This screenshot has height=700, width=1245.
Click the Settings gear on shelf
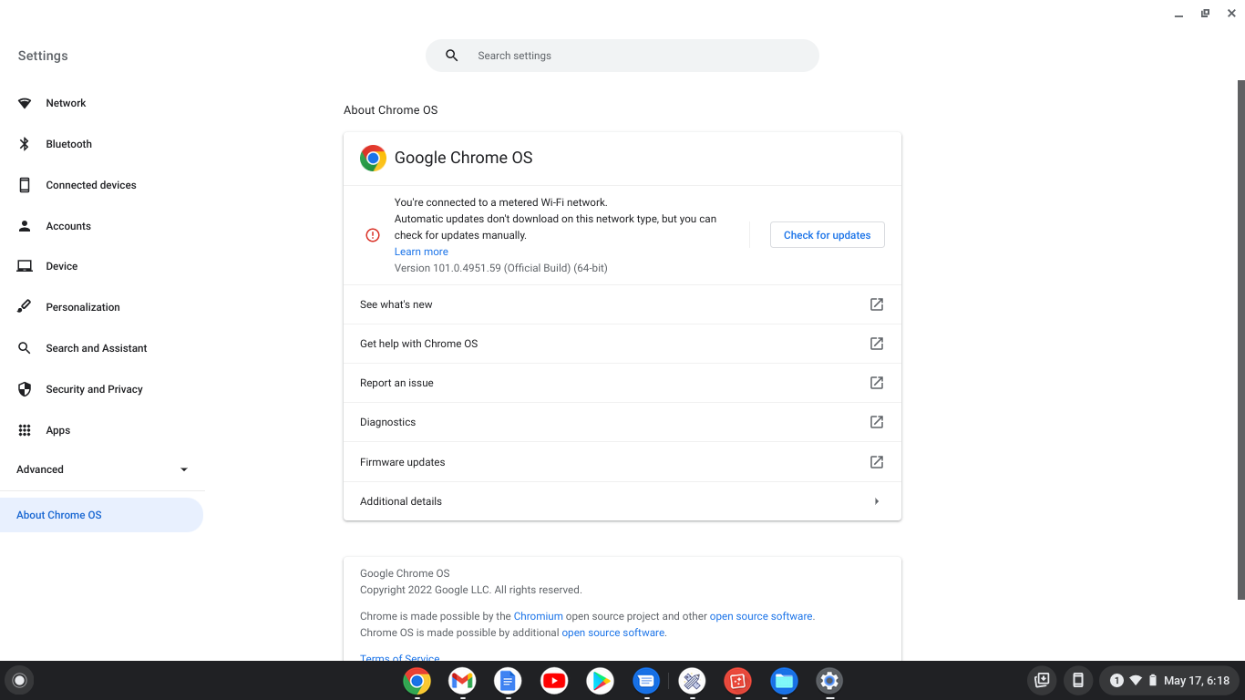(829, 681)
